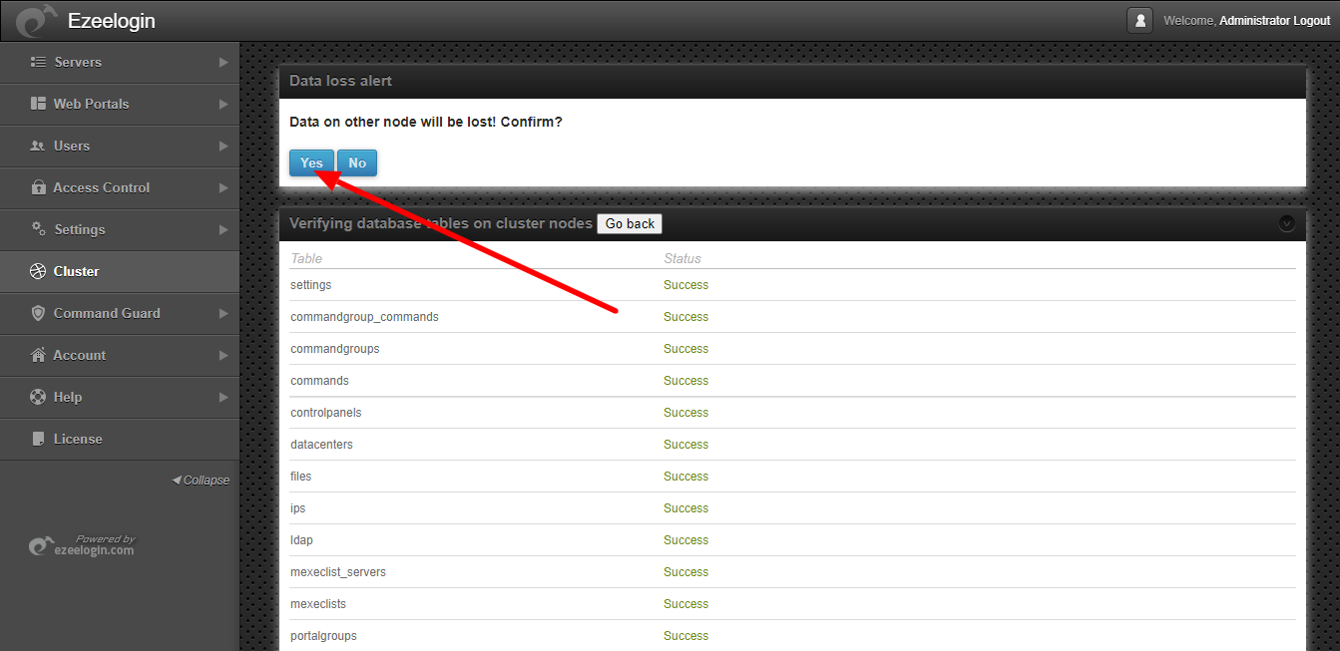The image size is (1340, 651).
Task: Click Success status in datacenters row
Action: click(x=686, y=445)
